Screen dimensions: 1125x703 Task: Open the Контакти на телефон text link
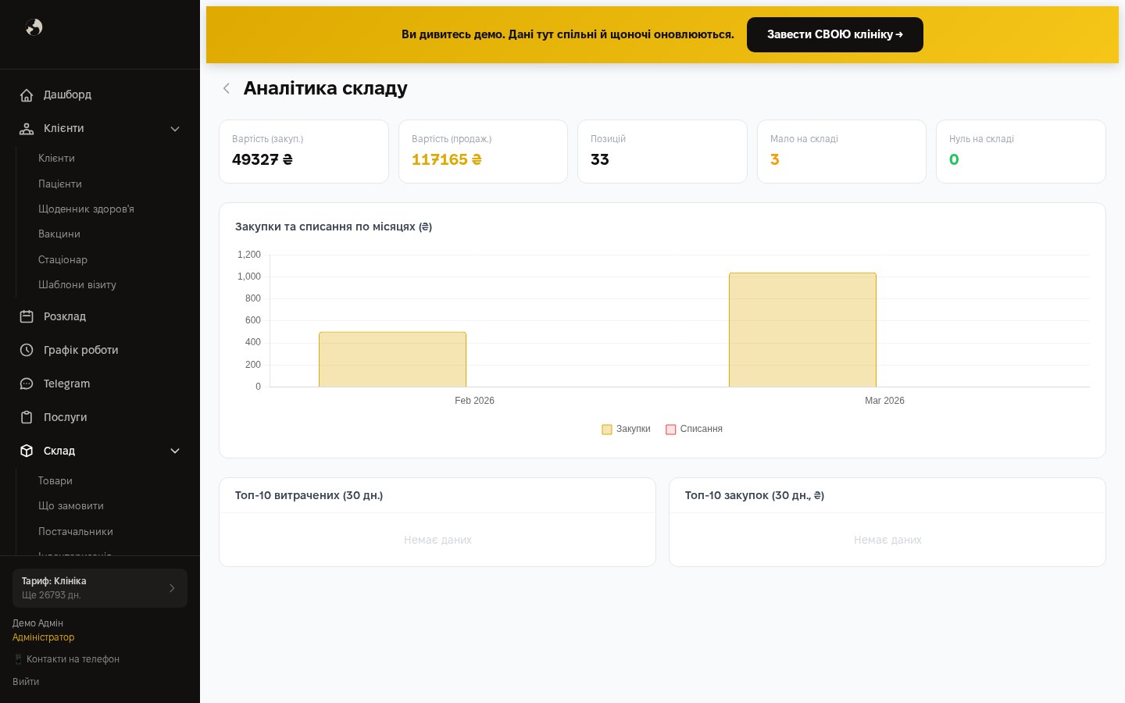(73, 659)
